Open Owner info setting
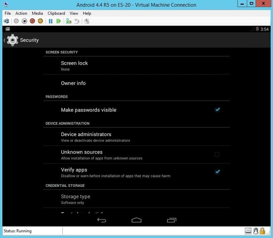Screen dimensions: 273x238 tap(136, 83)
